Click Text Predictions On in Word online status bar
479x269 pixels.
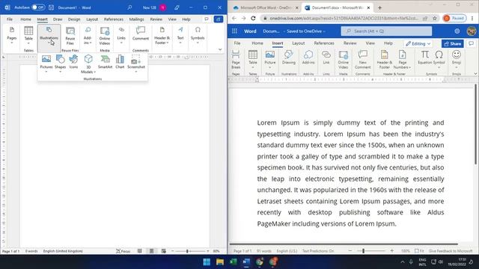(318, 251)
